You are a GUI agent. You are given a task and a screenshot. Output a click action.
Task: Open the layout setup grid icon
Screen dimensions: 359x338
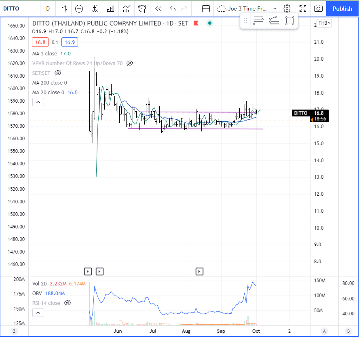pyautogui.click(x=206, y=9)
